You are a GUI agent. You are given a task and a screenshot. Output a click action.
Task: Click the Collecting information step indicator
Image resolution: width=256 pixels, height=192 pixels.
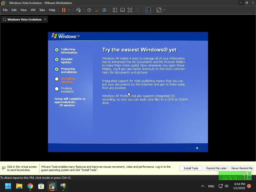[57, 50]
